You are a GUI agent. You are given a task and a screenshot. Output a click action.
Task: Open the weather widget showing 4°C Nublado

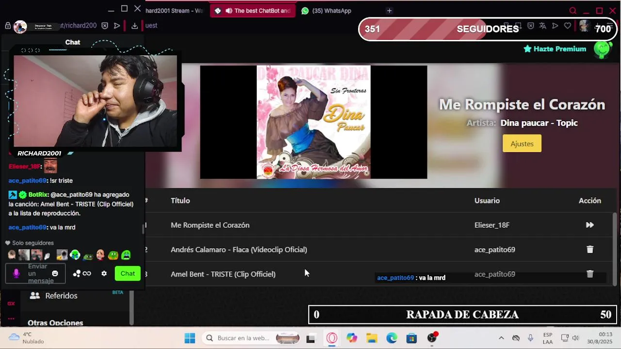[x=27, y=338]
